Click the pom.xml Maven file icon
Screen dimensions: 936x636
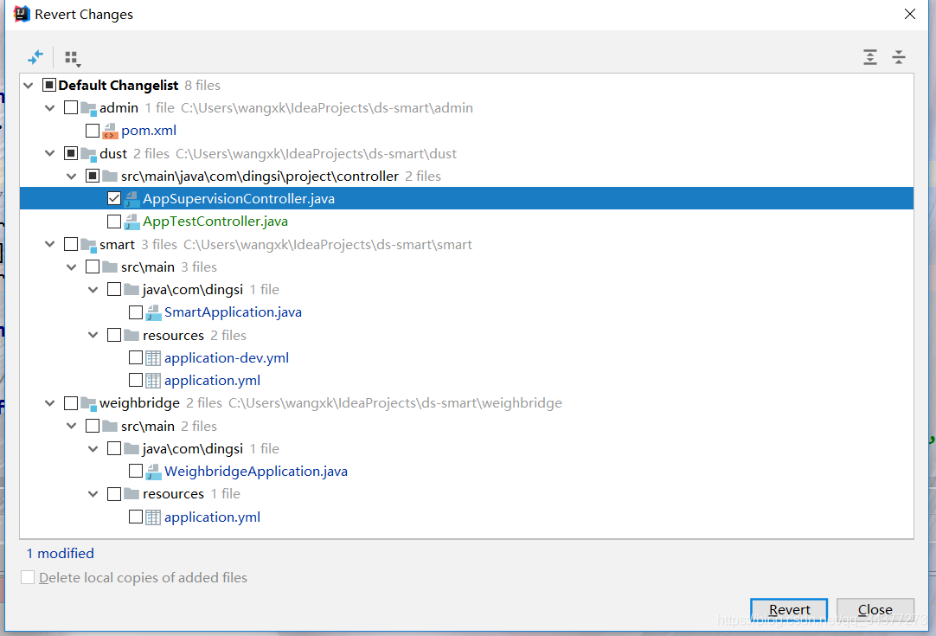110,131
